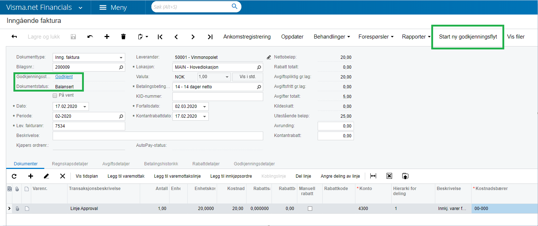The width and height of the screenshot is (538, 226).
Task: Add a new invoice with main toolbar plus
Action: click(x=107, y=37)
